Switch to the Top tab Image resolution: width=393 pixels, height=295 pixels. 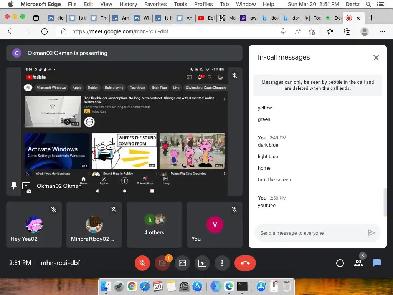(312, 18)
